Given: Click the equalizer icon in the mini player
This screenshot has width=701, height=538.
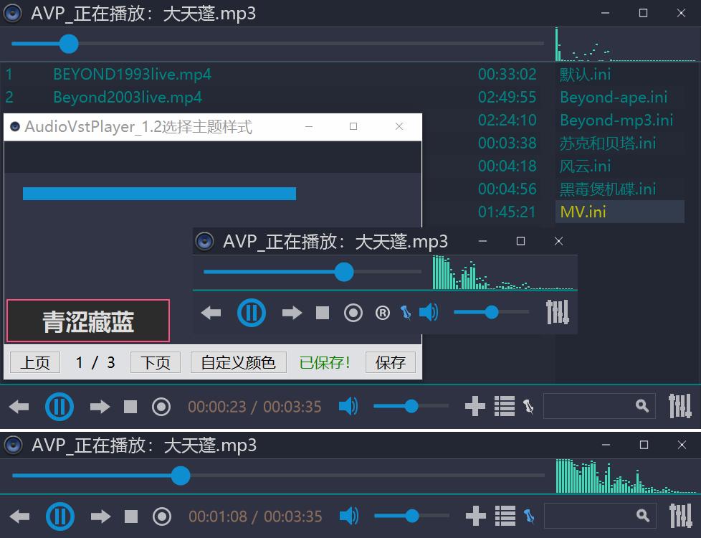Looking at the screenshot, I should click(x=558, y=312).
